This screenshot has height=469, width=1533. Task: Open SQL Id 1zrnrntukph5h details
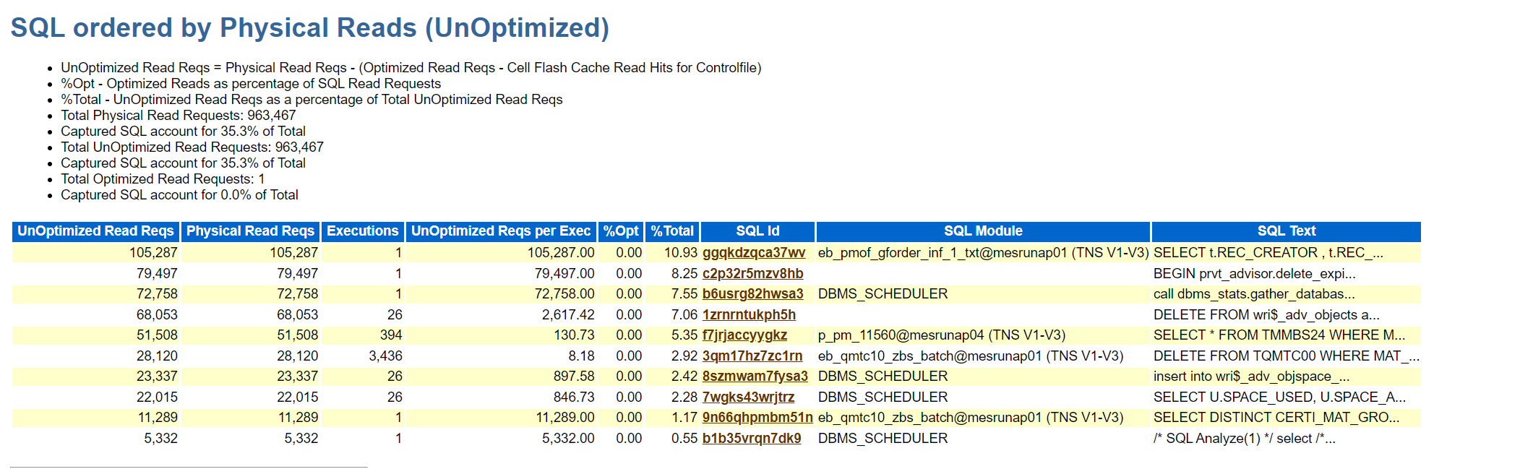tap(749, 315)
